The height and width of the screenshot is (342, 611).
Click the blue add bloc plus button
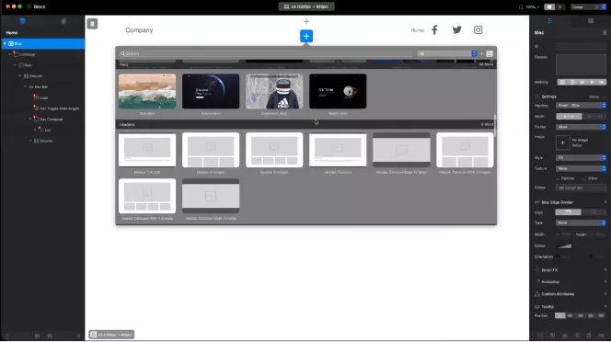tap(306, 36)
